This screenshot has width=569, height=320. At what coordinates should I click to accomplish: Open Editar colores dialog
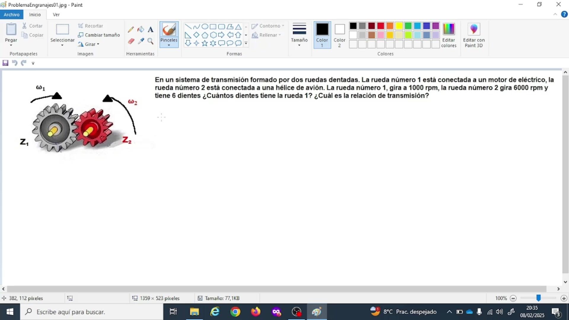pyautogui.click(x=449, y=35)
